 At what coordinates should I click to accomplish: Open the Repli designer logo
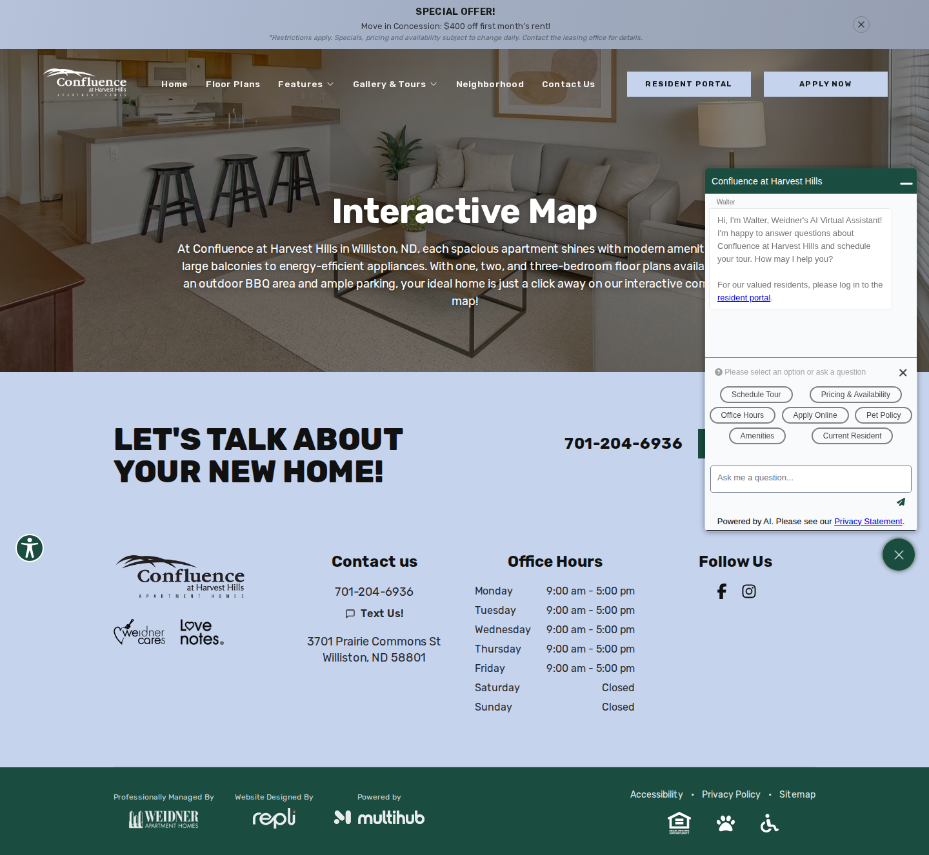[x=274, y=818]
